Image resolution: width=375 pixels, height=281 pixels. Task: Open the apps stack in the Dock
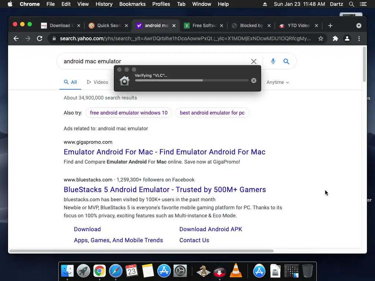[x=291, y=271]
